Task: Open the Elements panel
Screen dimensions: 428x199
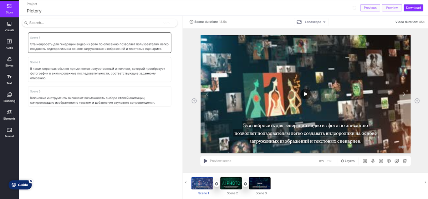Action: coord(9,115)
